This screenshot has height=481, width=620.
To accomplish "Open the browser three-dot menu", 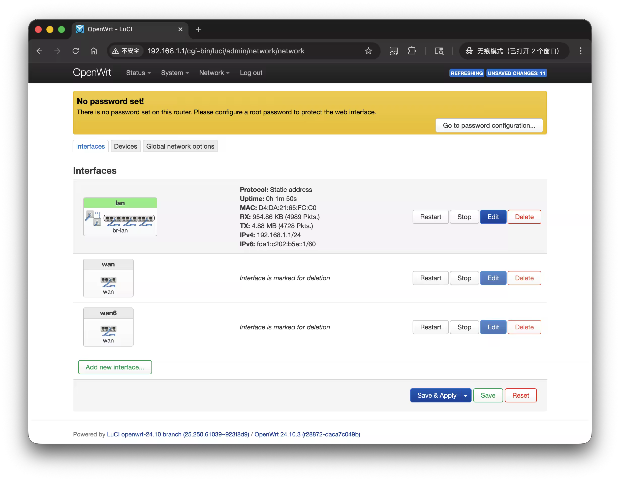I will click(580, 51).
